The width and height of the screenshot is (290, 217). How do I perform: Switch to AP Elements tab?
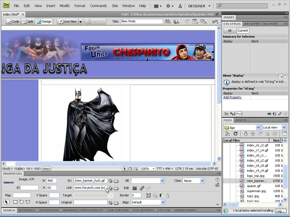coord(252,24)
